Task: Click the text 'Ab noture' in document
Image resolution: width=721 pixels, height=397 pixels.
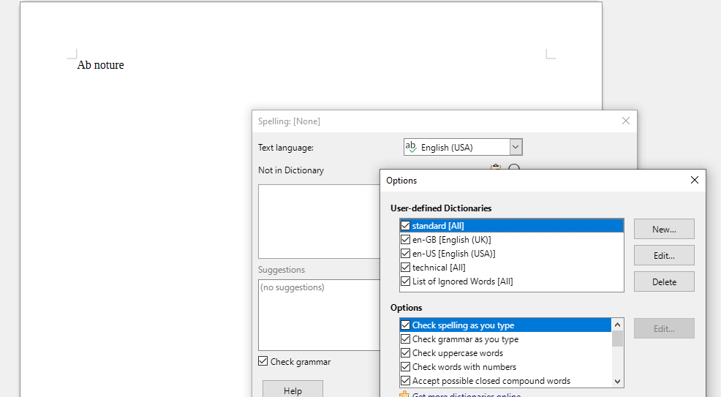Action: [x=101, y=65]
